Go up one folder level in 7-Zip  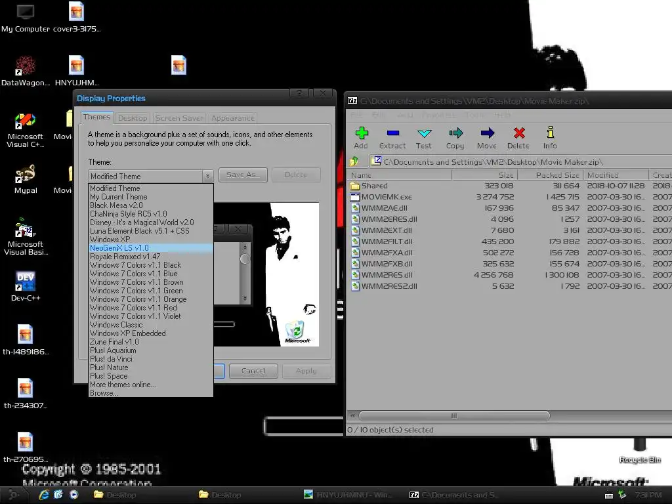click(354, 161)
